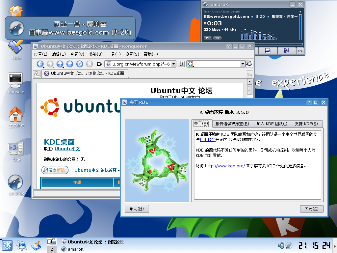Select the Ubuntu forum taskbar entry
Screen dimensions: 337x253
(x=92, y=242)
